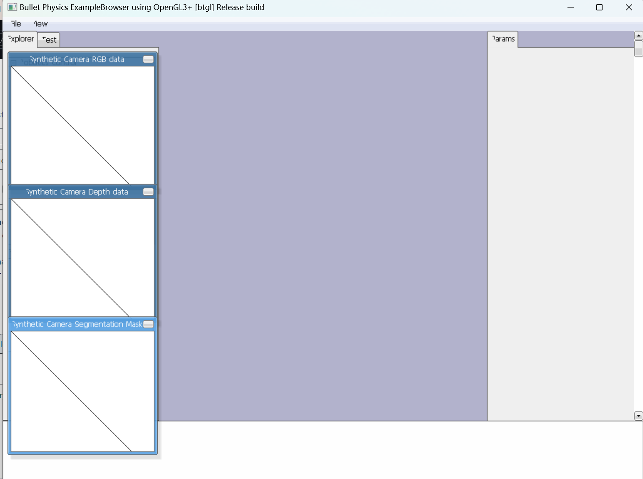Click the Synthetic Camera Depth data title bar
The height and width of the screenshot is (479, 643).
pyautogui.click(x=77, y=192)
